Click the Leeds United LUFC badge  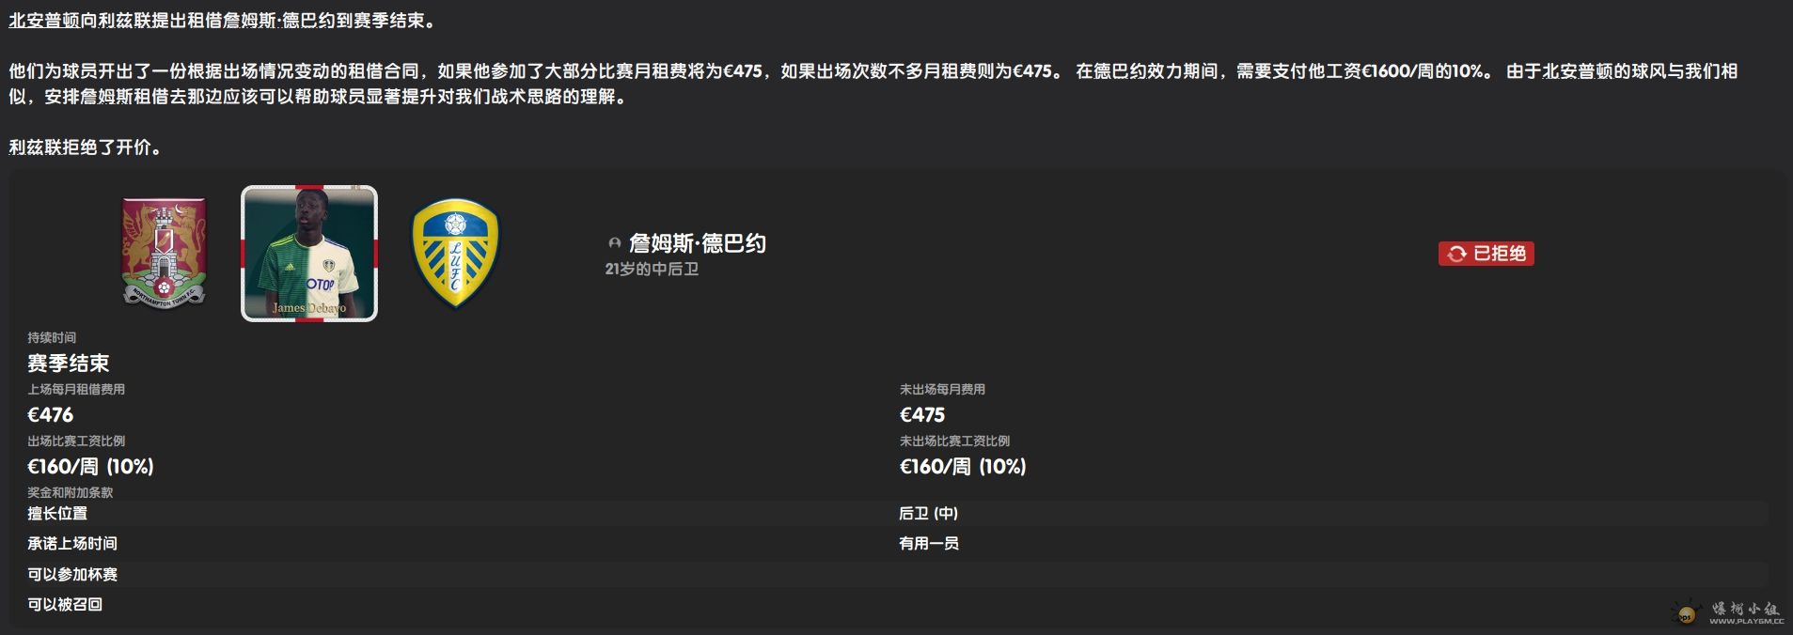coord(456,253)
